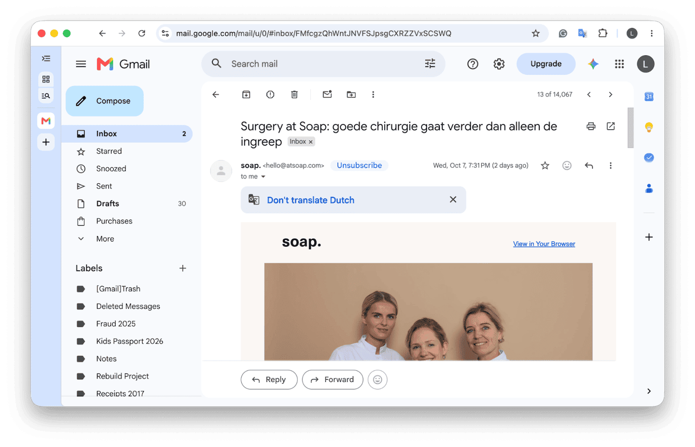The width and height of the screenshot is (695, 447).
Task: Print the email with the printer icon
Action: [591, 126]
